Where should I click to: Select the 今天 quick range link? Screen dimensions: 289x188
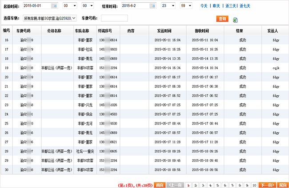coord(204,6)
